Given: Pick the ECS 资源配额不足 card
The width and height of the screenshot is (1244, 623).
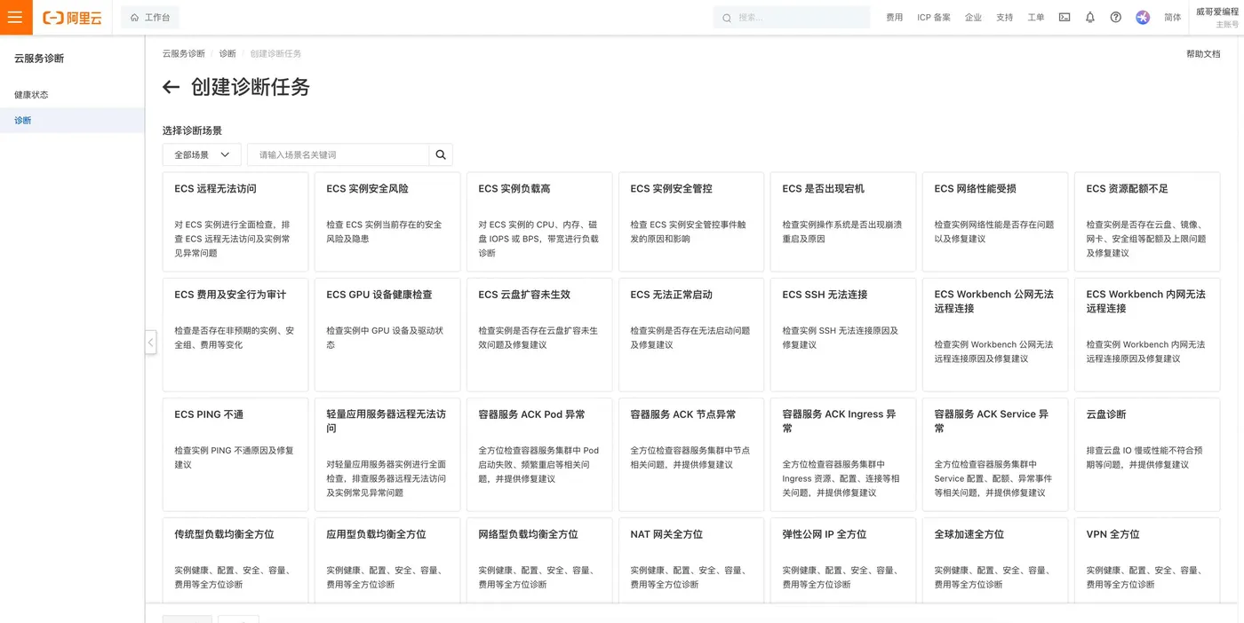Looking at the screenshot, I should pyautogui.click(x=1147, y=222).
